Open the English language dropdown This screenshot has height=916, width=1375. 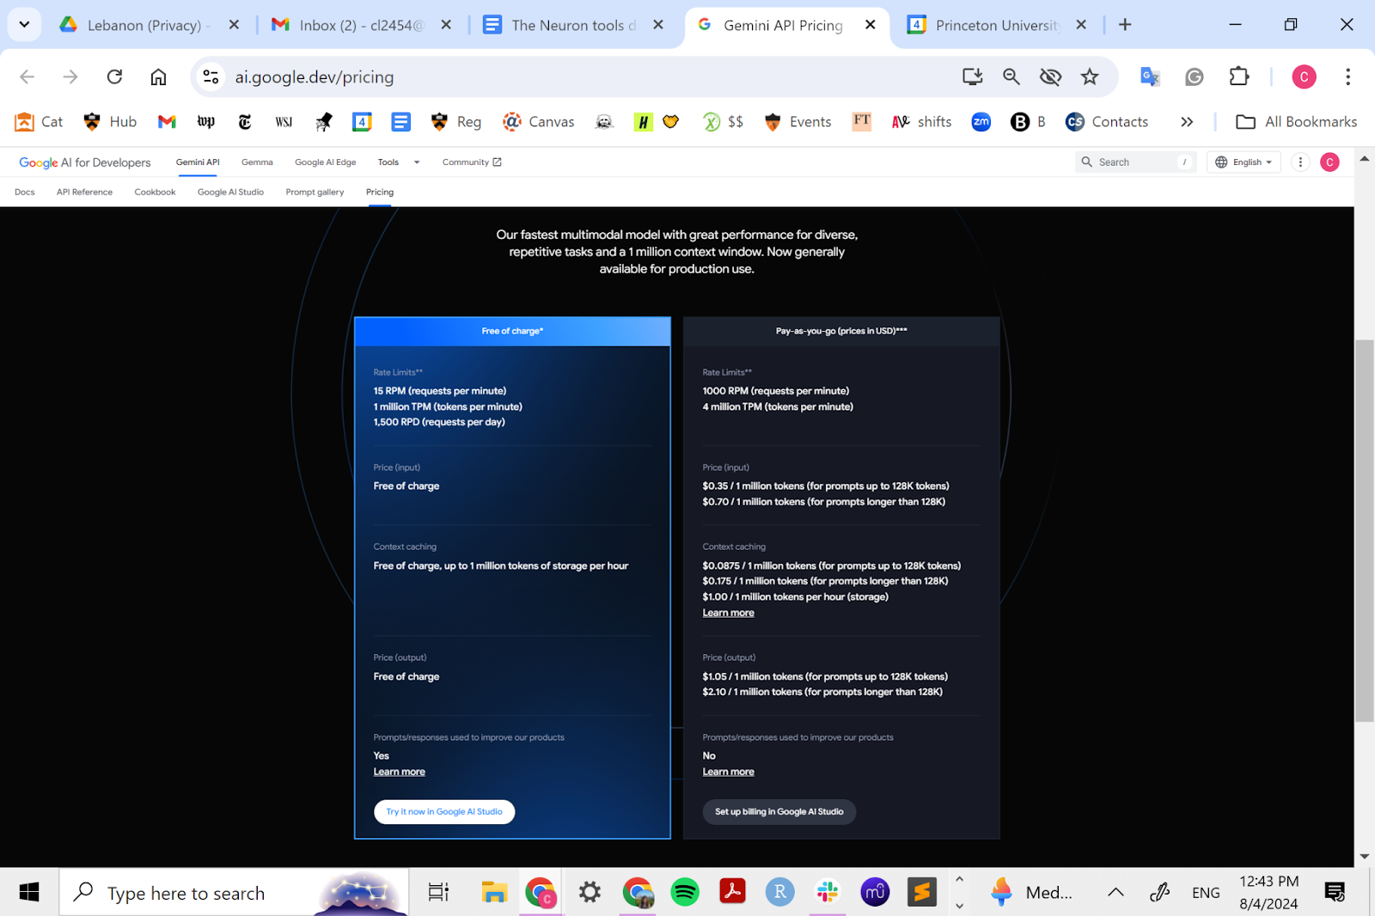(1244, 162)
